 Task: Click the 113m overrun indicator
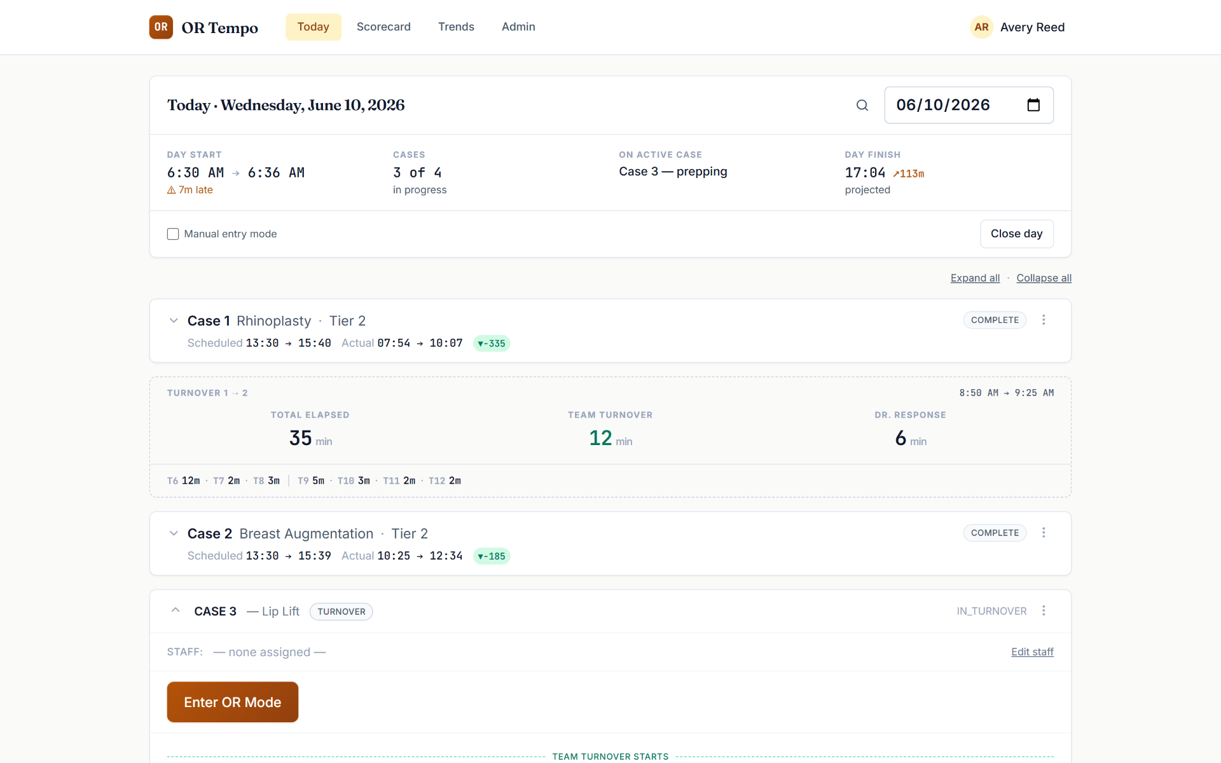coord(908,174)
